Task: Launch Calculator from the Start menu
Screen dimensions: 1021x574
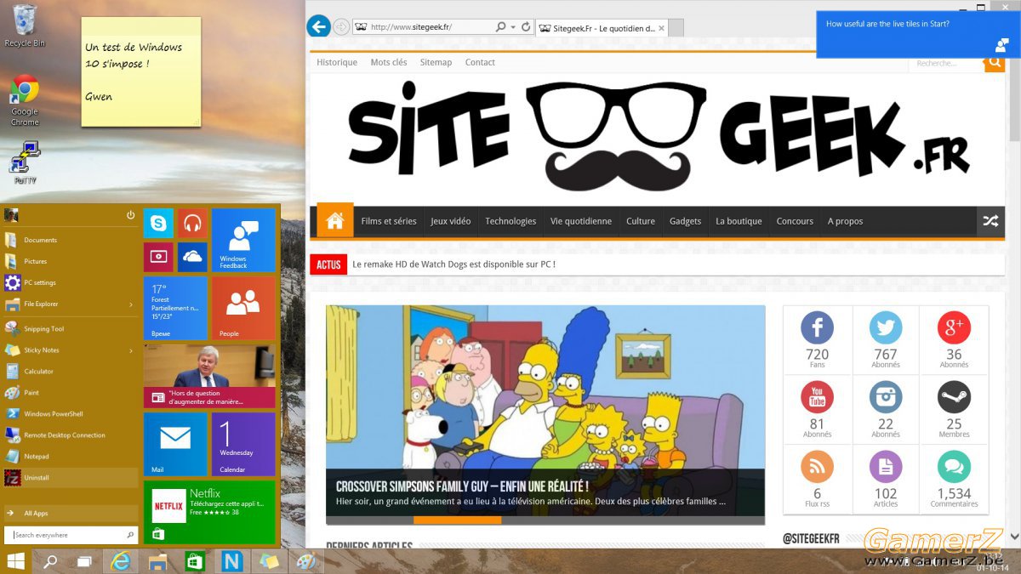Action: pos(71,372)
